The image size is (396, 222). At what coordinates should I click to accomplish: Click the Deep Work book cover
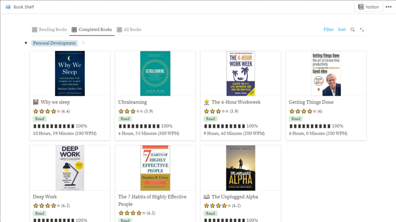[70, 168]
